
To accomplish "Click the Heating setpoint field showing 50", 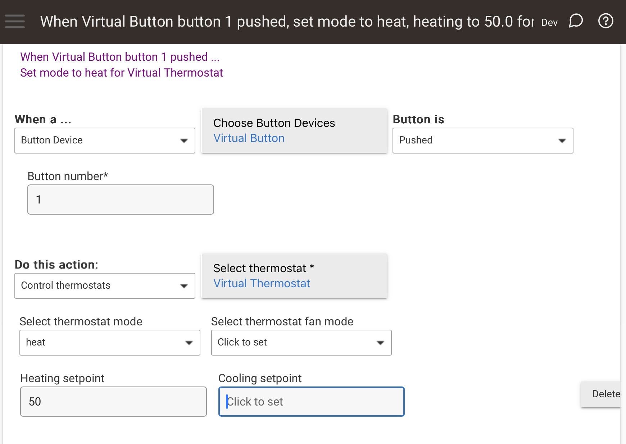I will pos(113,402).
